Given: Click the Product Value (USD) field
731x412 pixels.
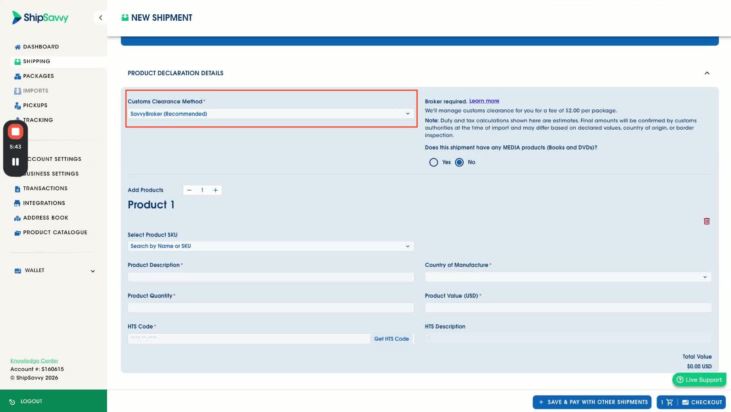Looking at the screenshot, I should pyautogui.click(x=568, y=308).
